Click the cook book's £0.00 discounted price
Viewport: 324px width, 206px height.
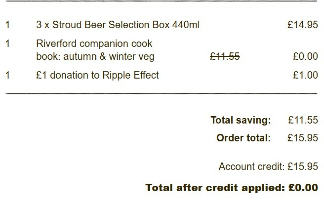(305, 57)
